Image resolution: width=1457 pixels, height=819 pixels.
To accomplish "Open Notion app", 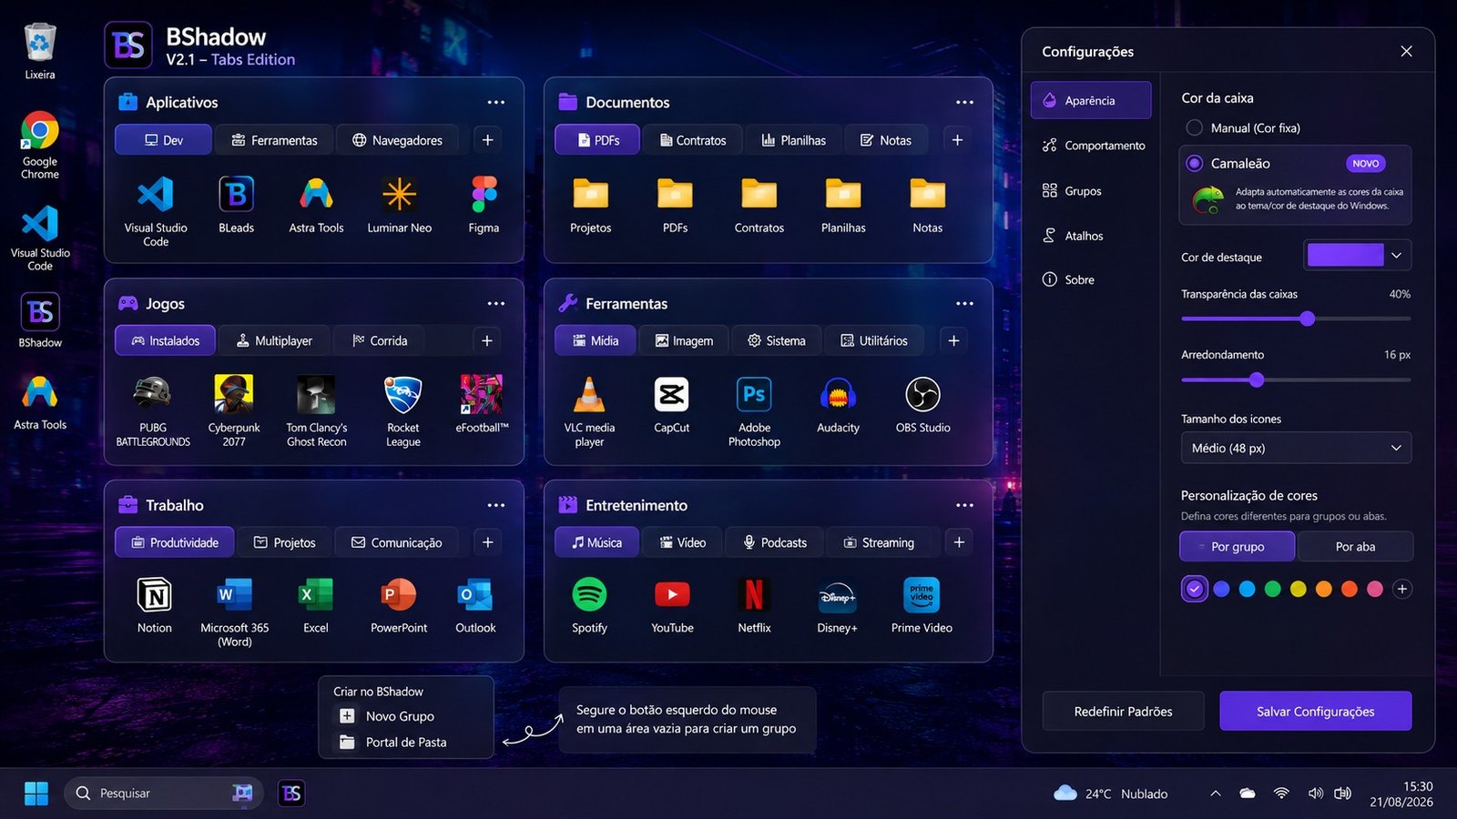I will point(155,595).
